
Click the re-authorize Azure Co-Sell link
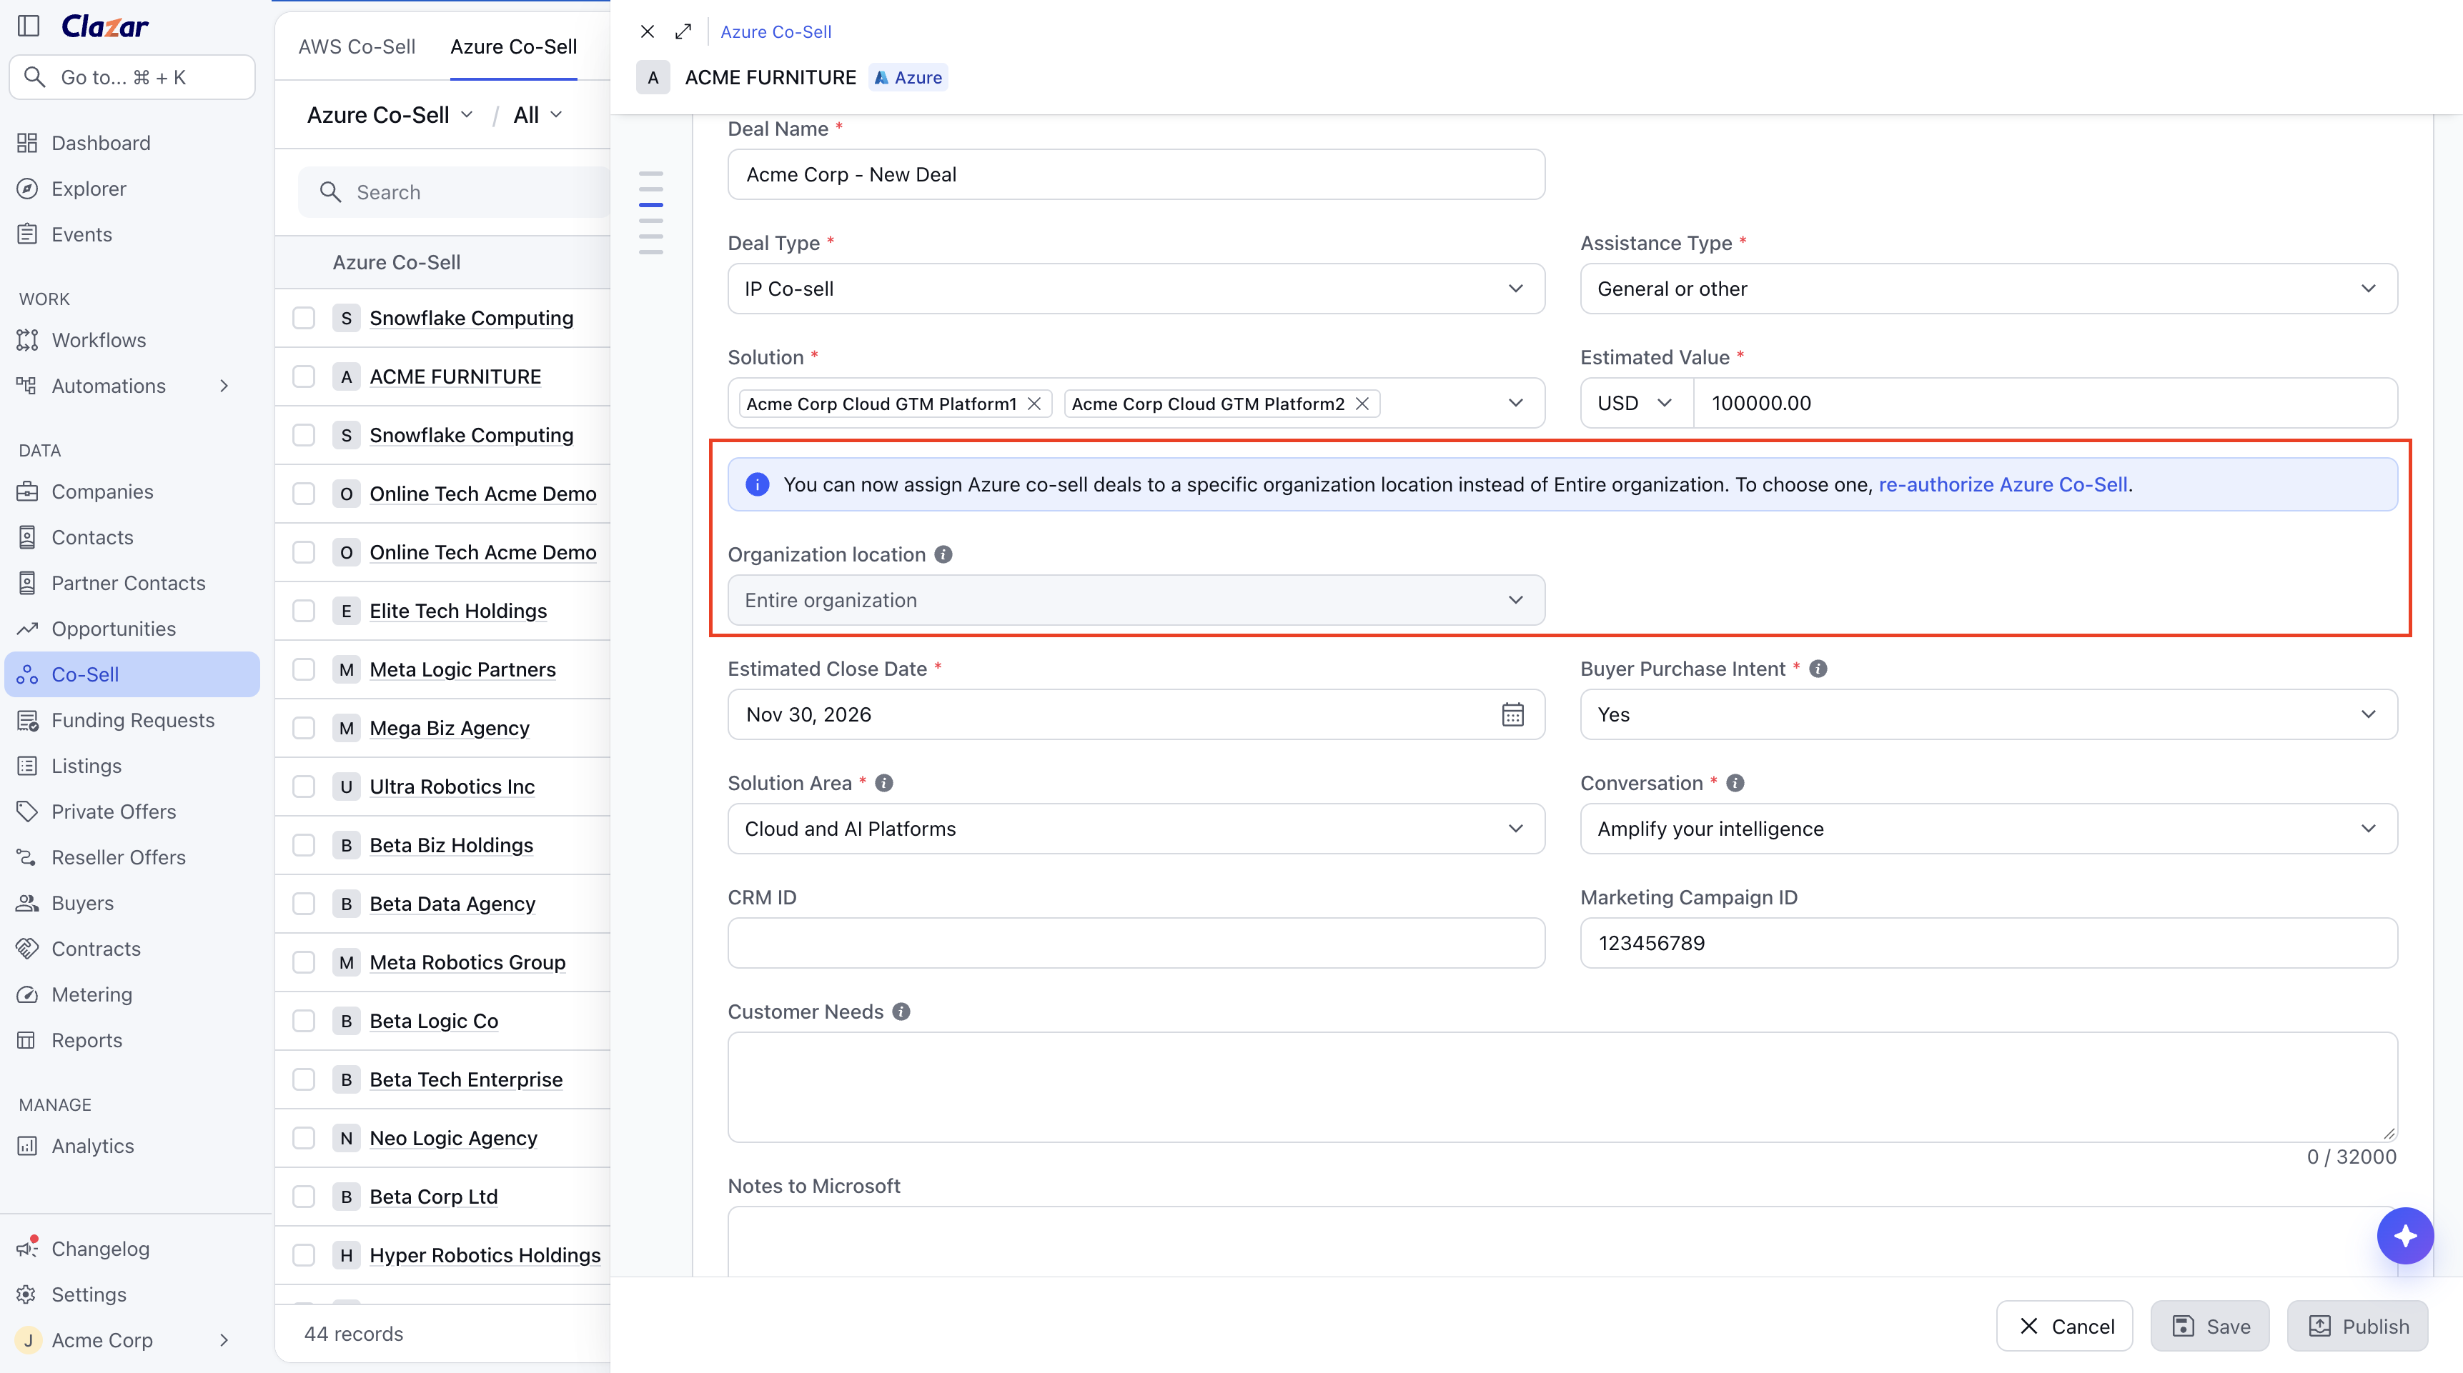coord(2002,484)
